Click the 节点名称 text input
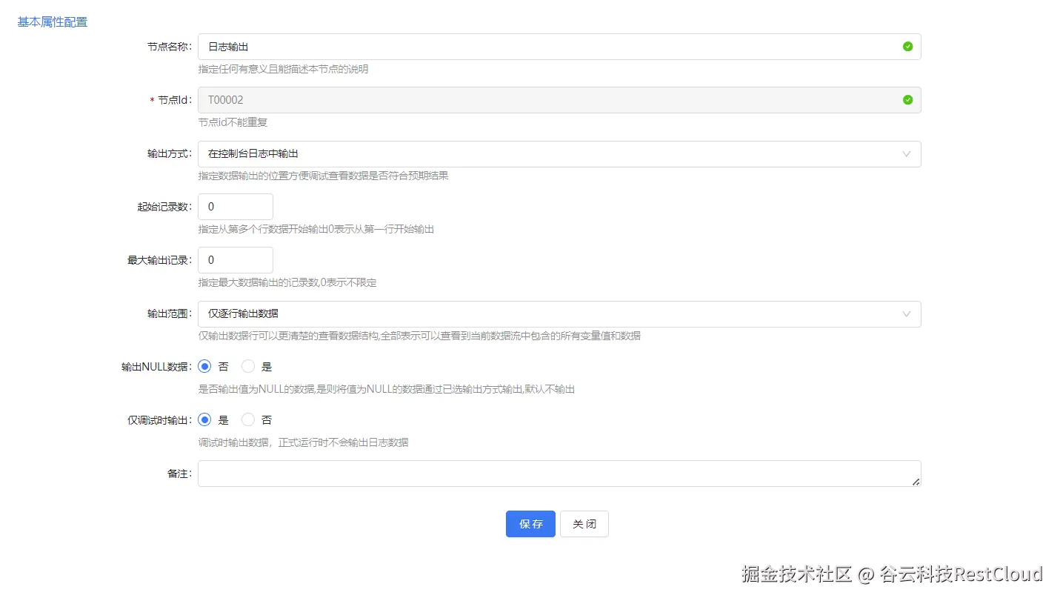 519,46
